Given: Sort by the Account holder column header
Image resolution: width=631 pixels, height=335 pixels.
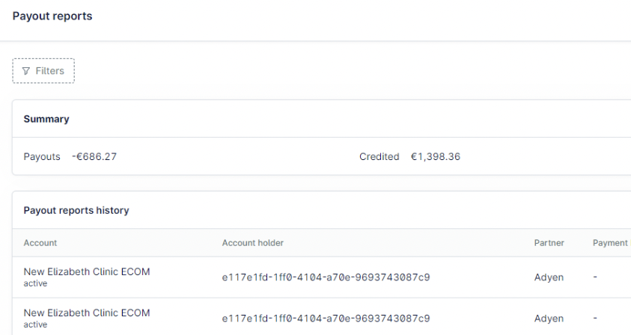Looking at the screenshot, I should pos(253,243).
